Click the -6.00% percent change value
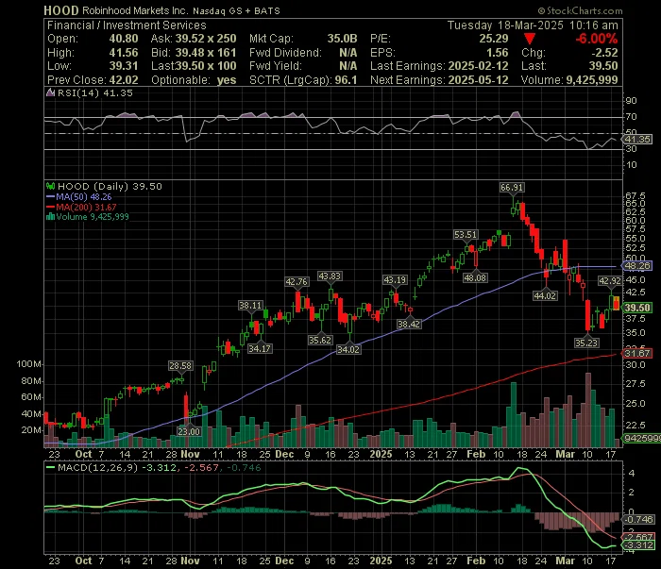 (x=597, y=39)
